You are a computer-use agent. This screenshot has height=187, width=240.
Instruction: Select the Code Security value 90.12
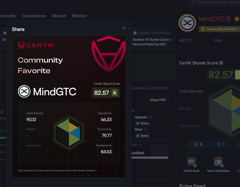tap(31, 120)
